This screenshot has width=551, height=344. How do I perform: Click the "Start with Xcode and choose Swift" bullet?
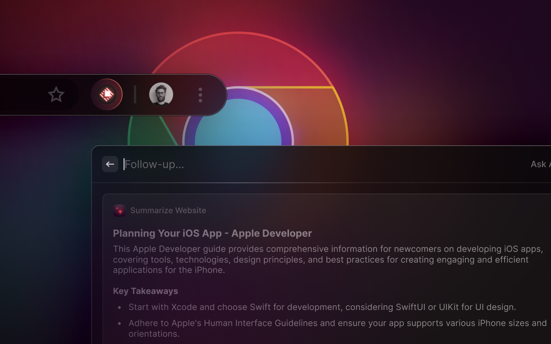[x=322, y=307]
